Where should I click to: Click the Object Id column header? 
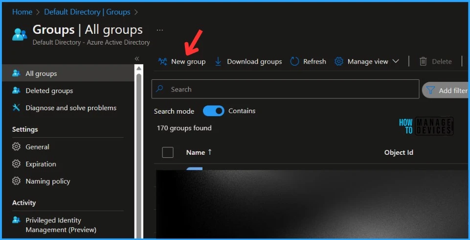(399, 152)
